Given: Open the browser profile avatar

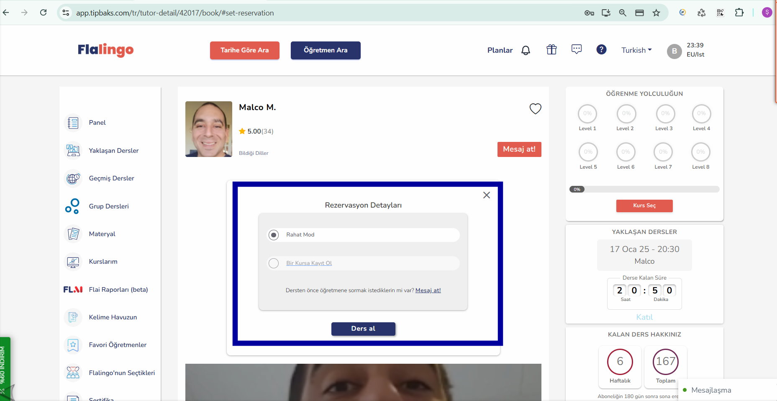Looking at the screenshot, I should [767, 13].
